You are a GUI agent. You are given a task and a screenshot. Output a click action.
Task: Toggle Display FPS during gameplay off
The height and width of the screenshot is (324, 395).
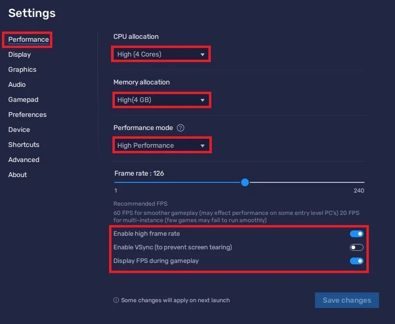click(x=356, y=261)
